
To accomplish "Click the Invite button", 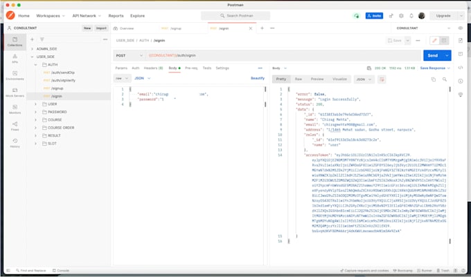I will pos(374,16).
